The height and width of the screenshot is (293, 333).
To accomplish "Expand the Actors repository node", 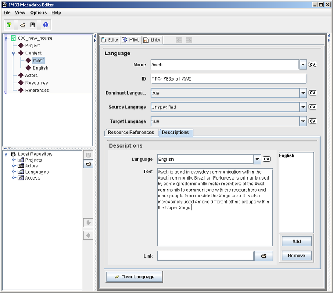I will pos(14,166).
